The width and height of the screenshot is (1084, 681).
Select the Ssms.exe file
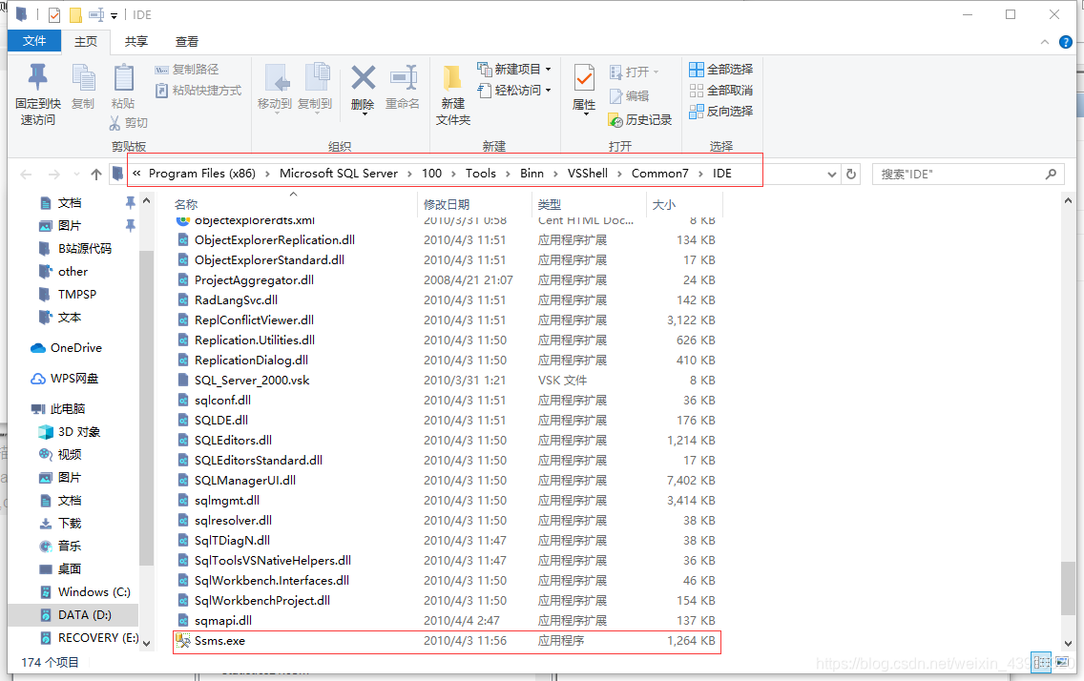click(448, 641)
